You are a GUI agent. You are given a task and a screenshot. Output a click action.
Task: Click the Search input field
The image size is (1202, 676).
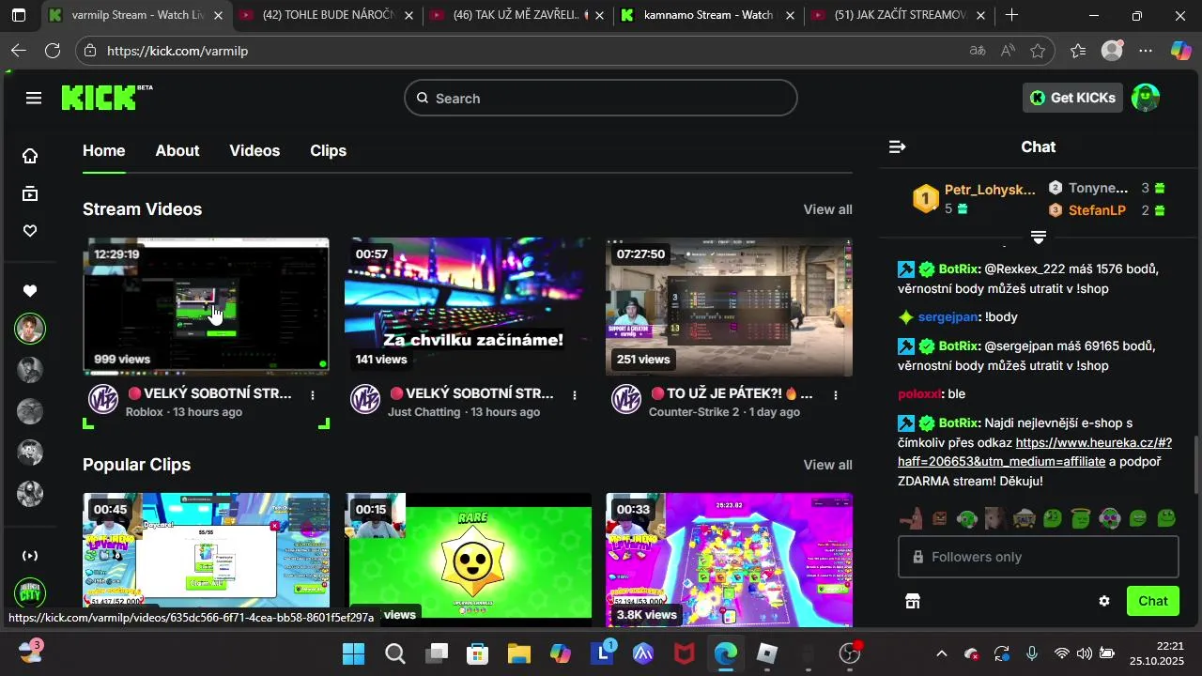[601, 98]
